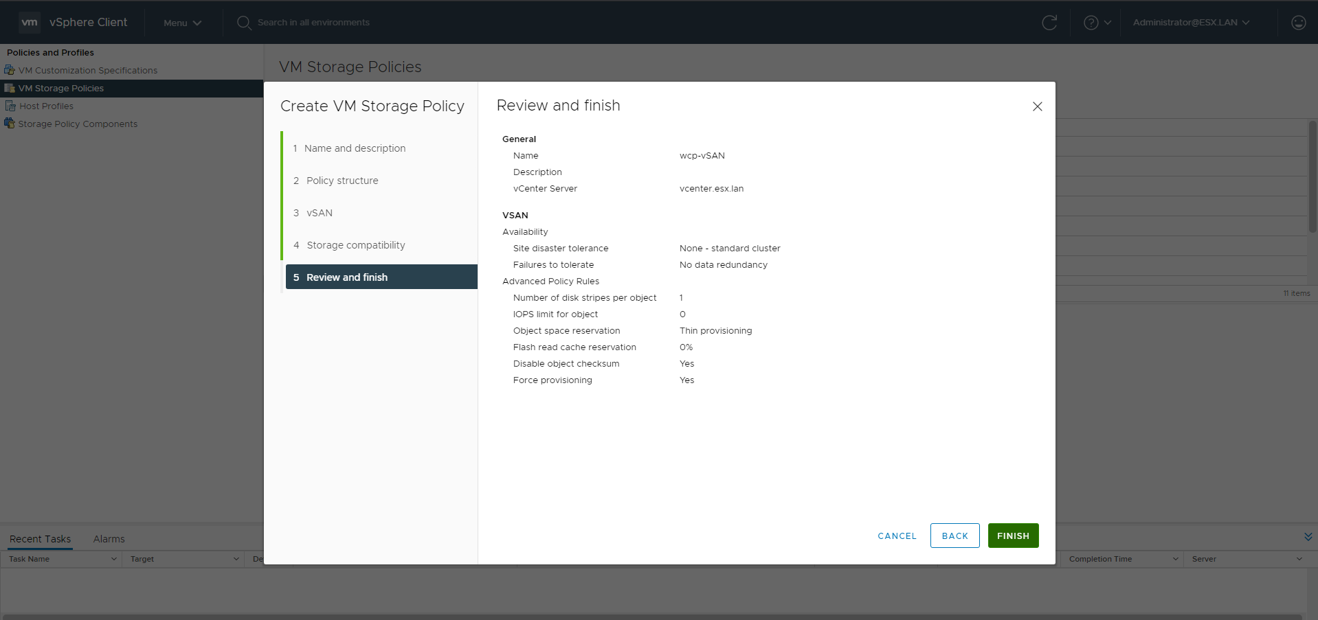Click the search magnifier icon

click(243, 23)
